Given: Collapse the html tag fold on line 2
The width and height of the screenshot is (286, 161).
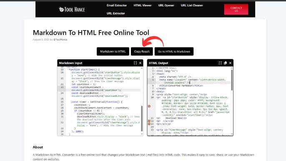Looking at the screenshot, I should (x=155, y=71).
